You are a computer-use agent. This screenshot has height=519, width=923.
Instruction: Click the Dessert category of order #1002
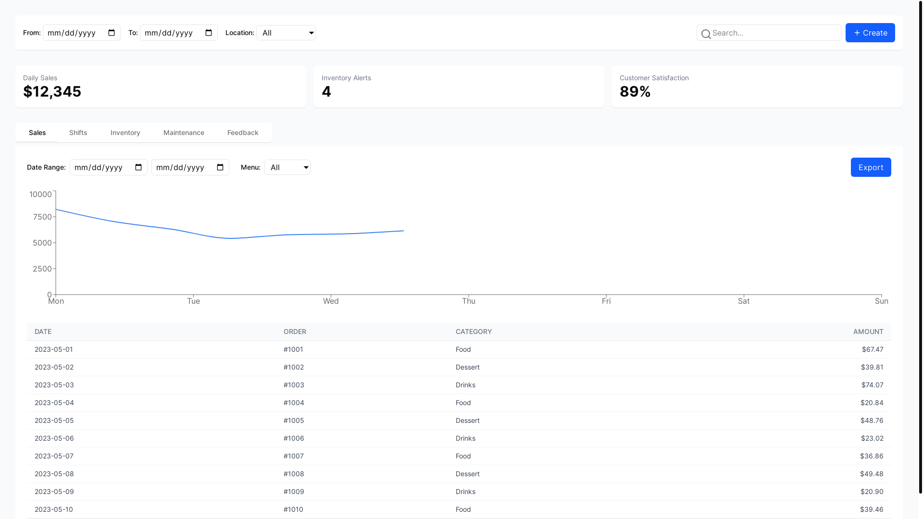point(468,367)
